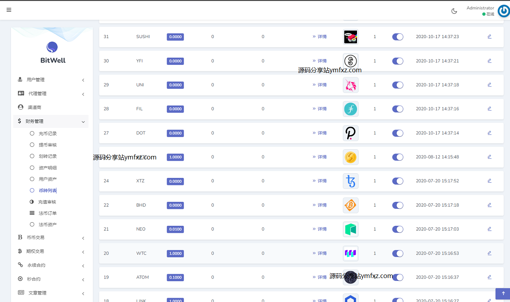
Task: Toggle dark mode moon icon
Action: [454, 11]
